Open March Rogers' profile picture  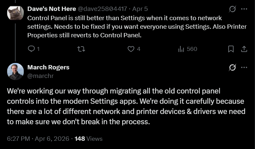click(x=16, y=71)
